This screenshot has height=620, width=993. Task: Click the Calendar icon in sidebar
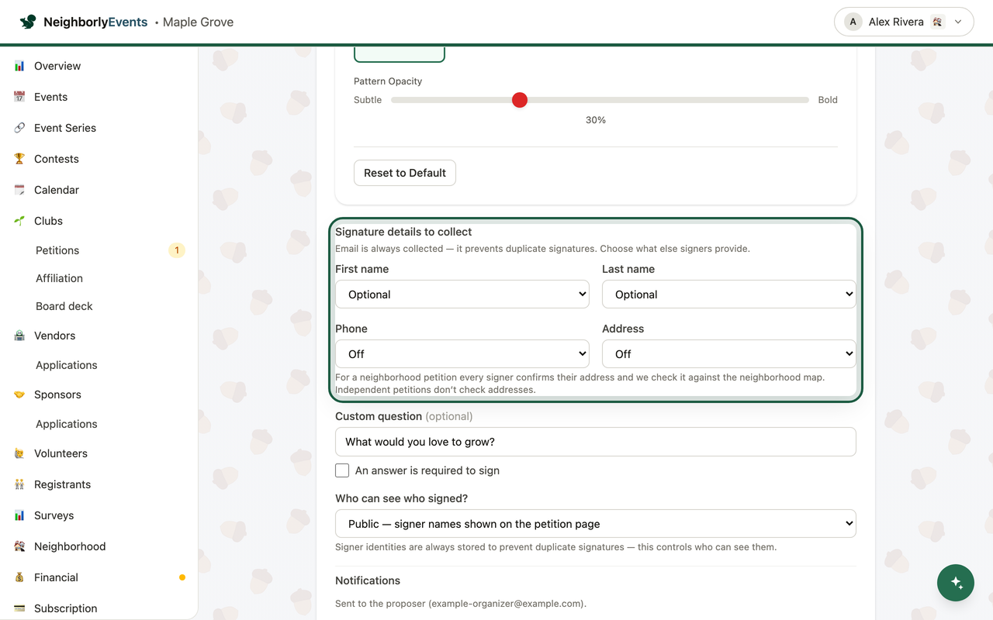tap(19, 190)
